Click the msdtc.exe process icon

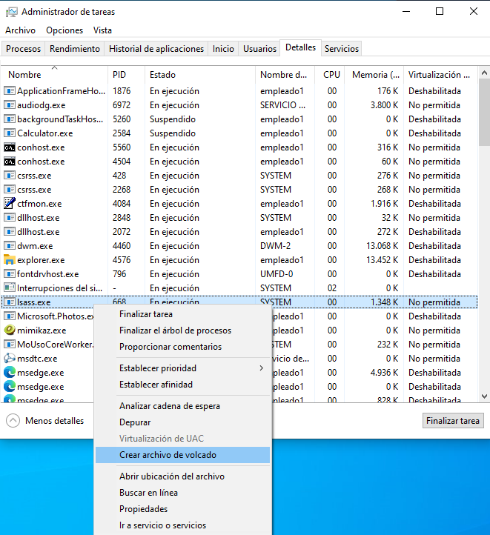pos(10,358)
